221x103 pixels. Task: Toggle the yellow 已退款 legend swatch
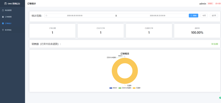(x=134, y=88)
